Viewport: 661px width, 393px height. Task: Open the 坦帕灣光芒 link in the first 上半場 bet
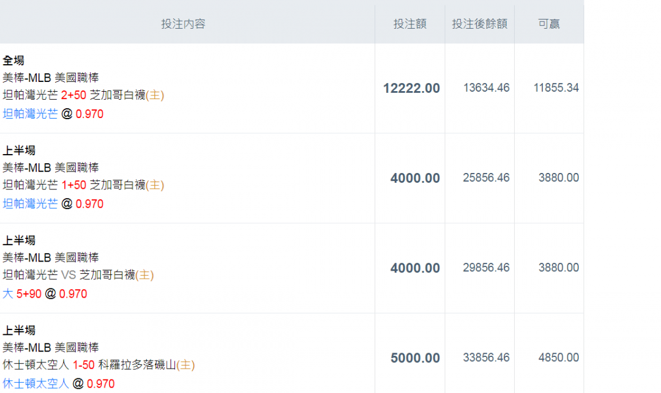(x=31, y=204)
